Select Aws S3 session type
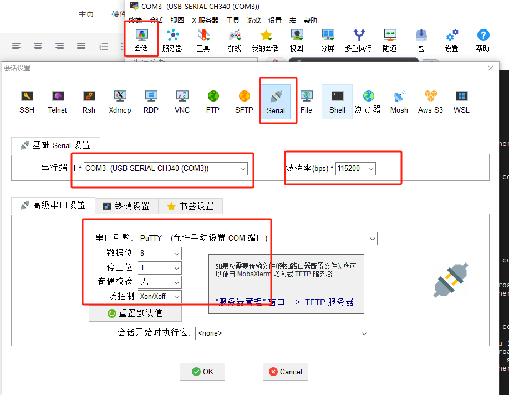The height and width of the screenshot is (395, 509). point(430,102)
